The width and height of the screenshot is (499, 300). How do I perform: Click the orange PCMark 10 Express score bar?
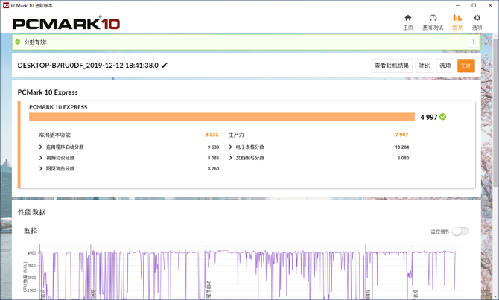point(222,117)
